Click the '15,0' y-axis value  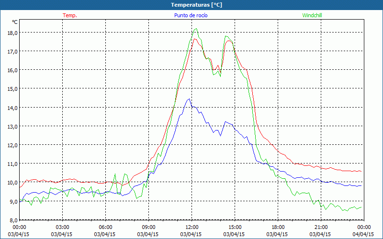pyautogui.click(x=12, y=89)
